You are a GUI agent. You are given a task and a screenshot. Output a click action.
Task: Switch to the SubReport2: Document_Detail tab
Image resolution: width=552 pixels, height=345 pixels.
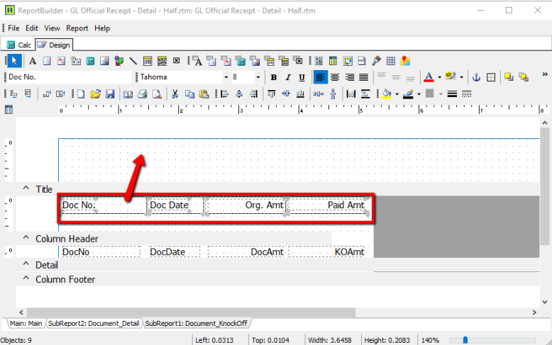(94, 323)
